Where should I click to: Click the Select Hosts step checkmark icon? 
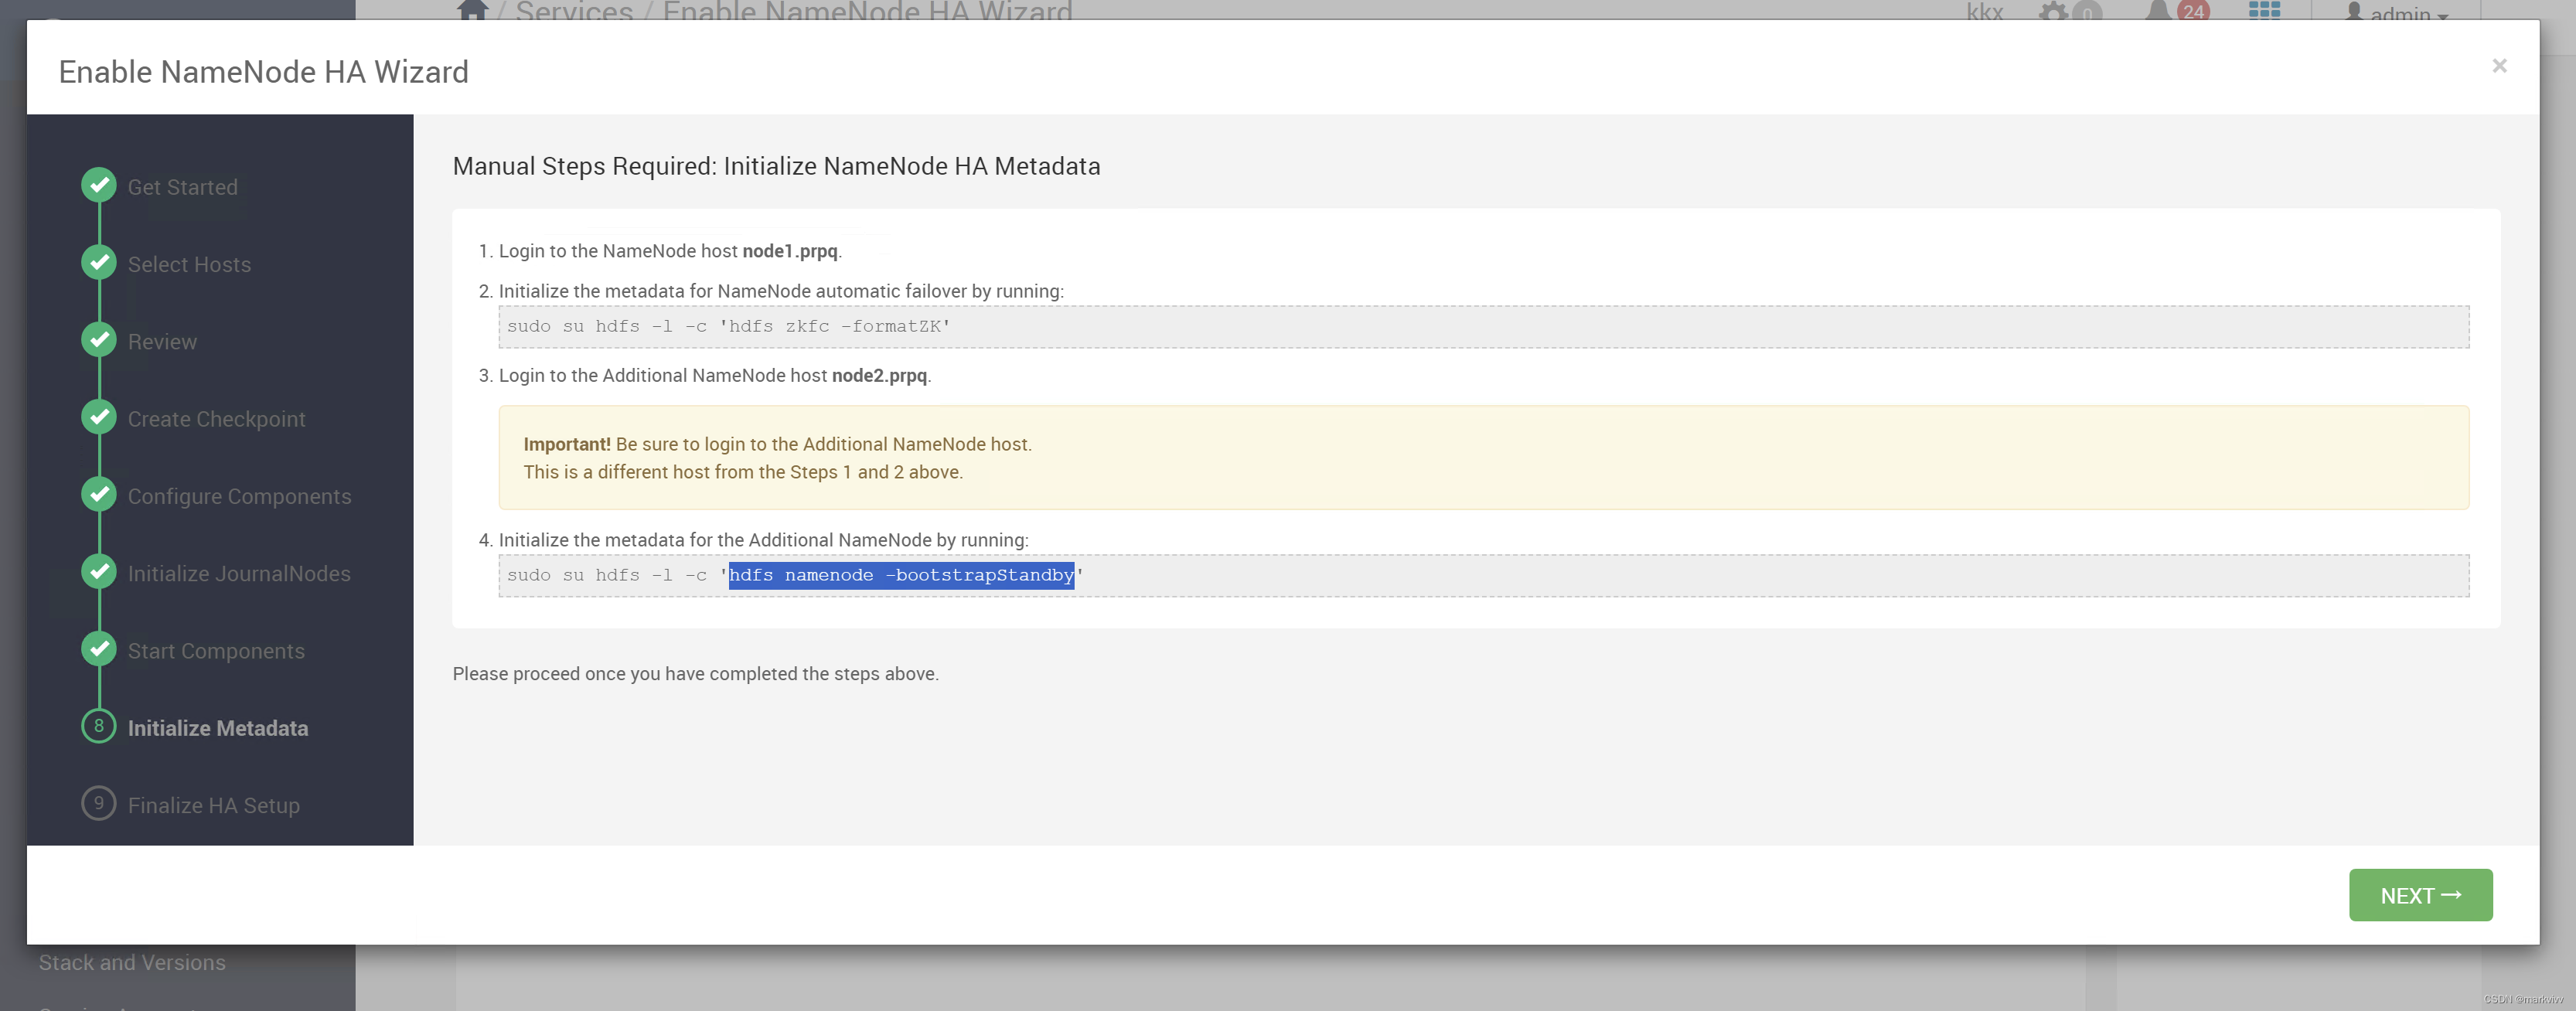tap(99, 263)
